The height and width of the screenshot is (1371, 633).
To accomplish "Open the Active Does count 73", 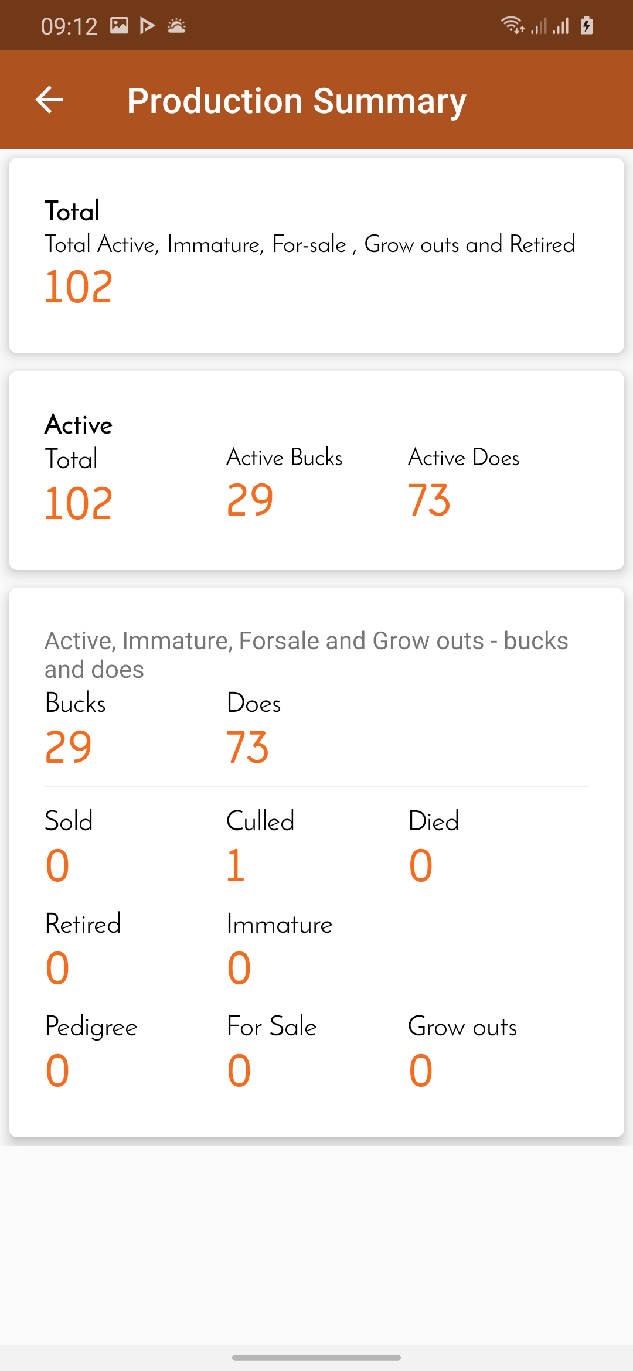I will pyautogui.click(x=430, y=500).
